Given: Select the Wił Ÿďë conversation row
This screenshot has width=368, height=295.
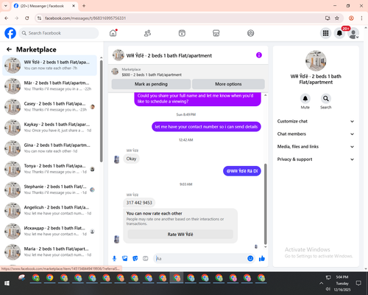Looking at the screenshot, I should (50, 65).
